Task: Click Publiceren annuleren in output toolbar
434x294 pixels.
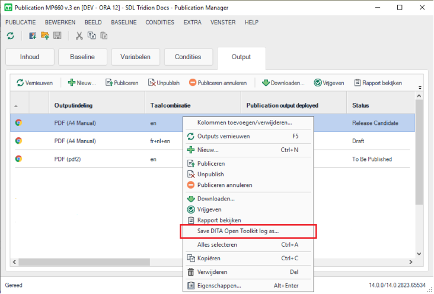Action: 218,83
